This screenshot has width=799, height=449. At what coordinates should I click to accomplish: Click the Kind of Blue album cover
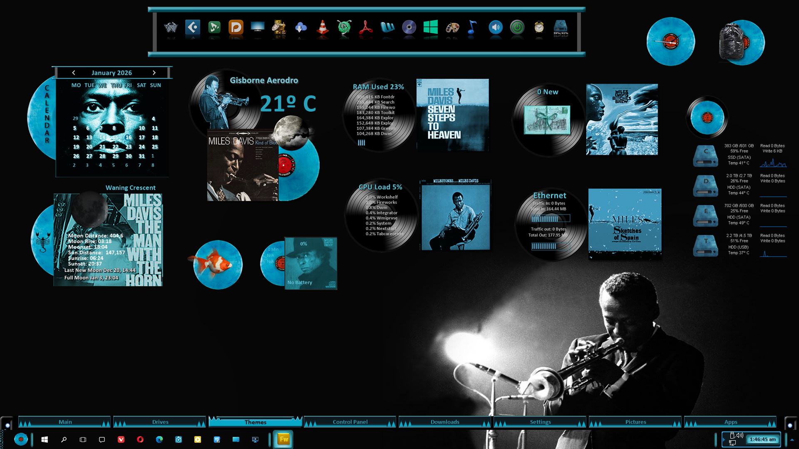click(243, 165)
